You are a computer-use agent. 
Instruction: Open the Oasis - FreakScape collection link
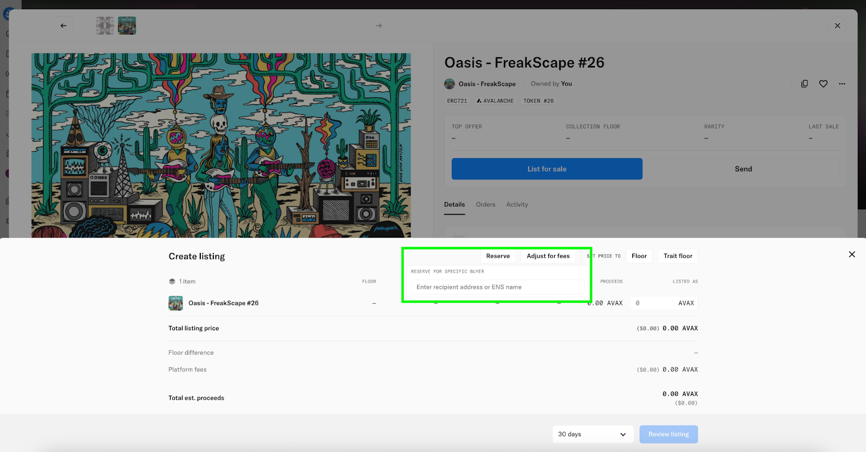(487, 84)
